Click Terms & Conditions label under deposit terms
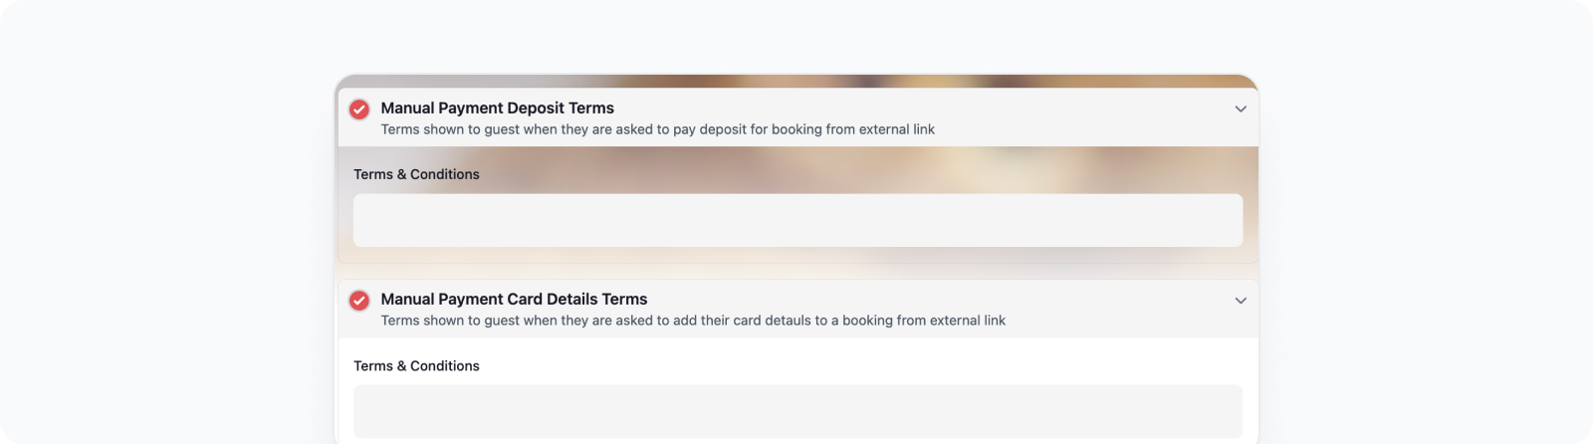The image size is (1593, 444). (x=416, y=174)
